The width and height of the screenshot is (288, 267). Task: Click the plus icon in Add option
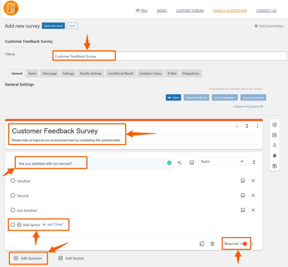point(19,225)
